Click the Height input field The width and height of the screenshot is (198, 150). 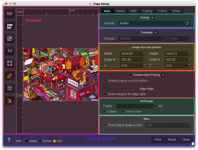coord(176,53)
